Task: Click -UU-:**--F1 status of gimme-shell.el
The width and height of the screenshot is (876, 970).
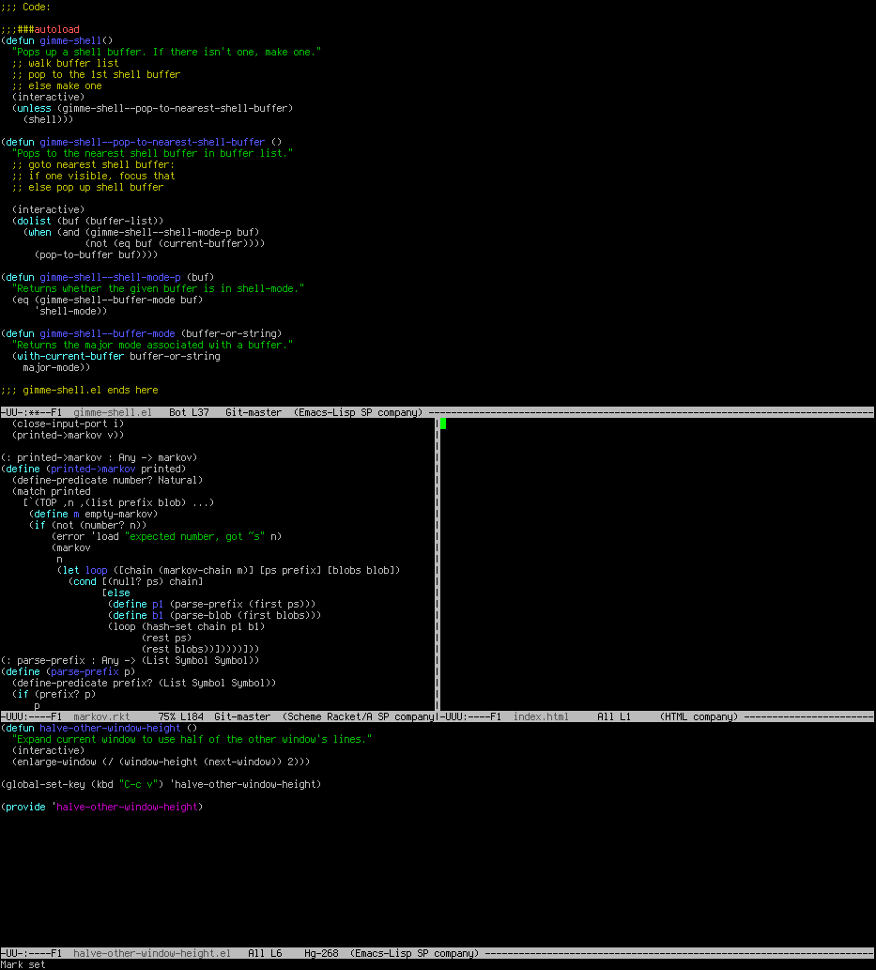Action: tap(32, 412)
